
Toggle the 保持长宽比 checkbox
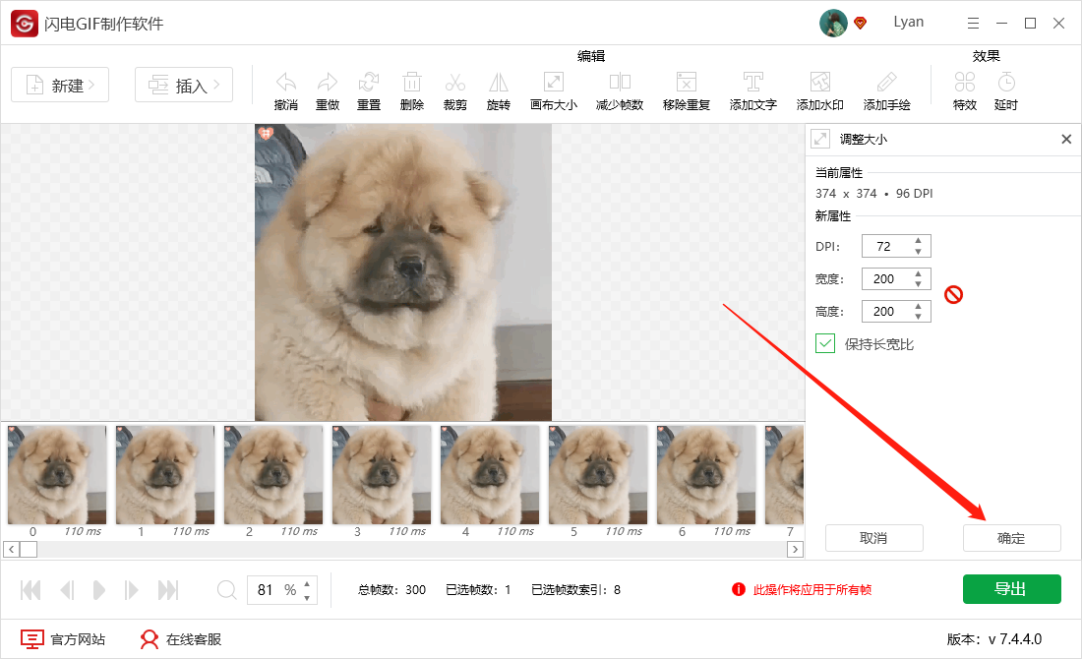coord(824,343)
